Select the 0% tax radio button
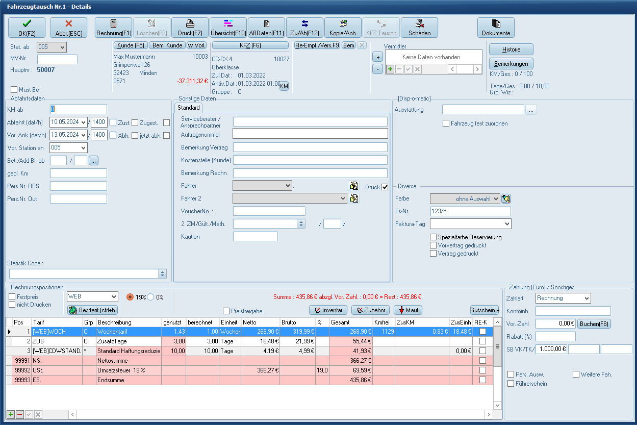 (x=151, y=297)
